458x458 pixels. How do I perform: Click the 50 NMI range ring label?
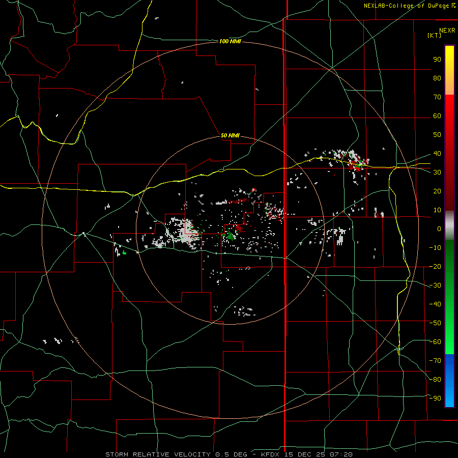(x=230, y=135)
